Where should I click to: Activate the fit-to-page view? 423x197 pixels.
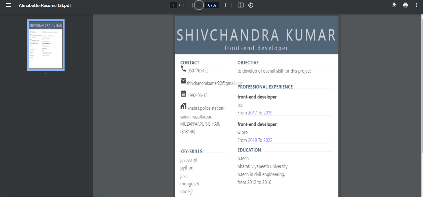click(240, 5)
